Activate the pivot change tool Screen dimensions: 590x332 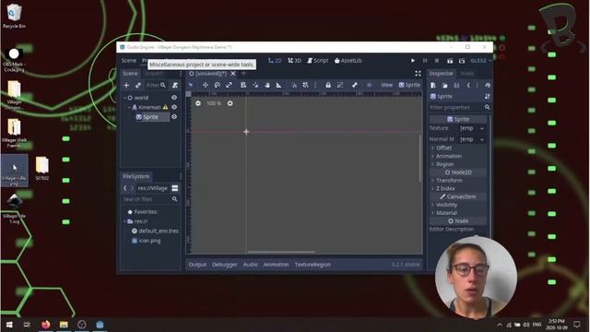point(255,85)
